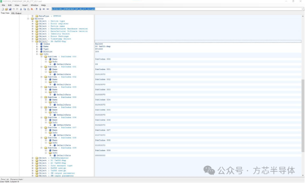
Task: Select the AI TxPDO-Map object row
Action: coord(52,163)
